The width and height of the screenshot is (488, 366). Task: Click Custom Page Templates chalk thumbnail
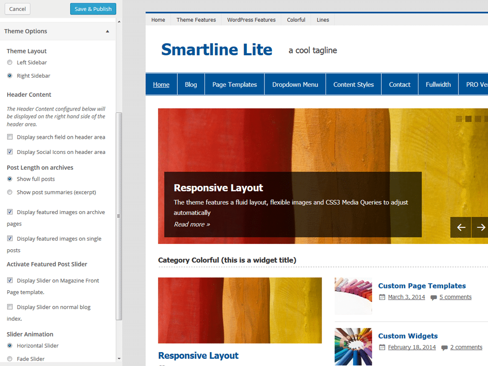point(353,296)
